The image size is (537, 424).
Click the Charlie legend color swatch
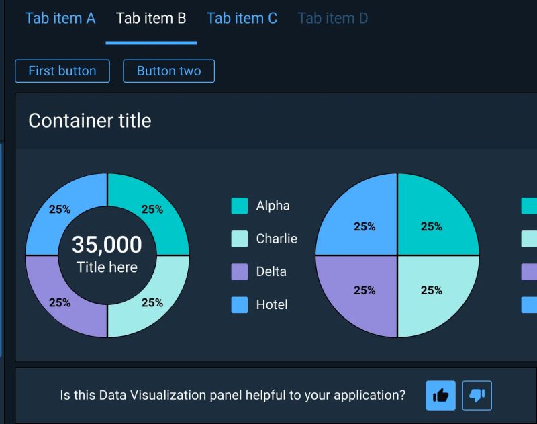point(239,239)
